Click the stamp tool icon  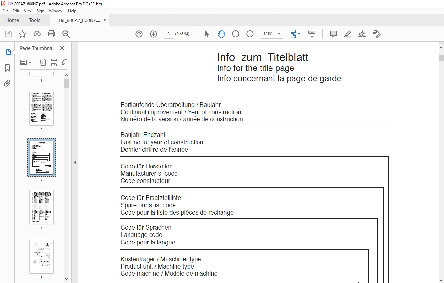click(377, 34)
